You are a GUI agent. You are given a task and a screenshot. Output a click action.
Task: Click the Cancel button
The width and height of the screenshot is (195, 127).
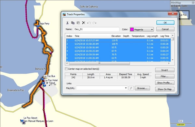point(165,29)
